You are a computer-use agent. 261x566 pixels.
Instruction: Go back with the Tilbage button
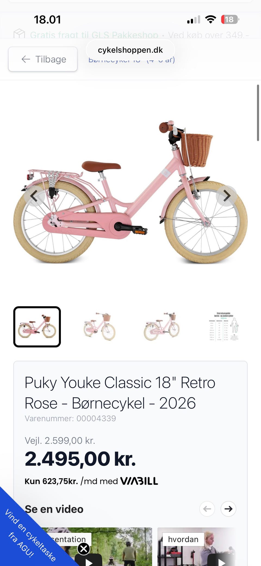pyautogui.click(x=43, y=59)
